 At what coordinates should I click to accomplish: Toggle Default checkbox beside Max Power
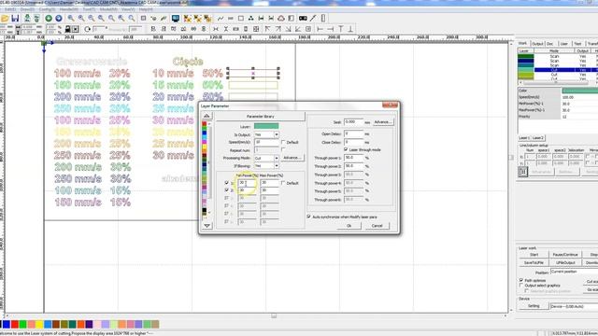pyautogui.click(x=283, y=183)
